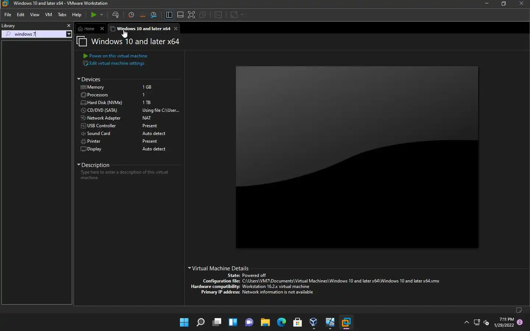This screenshot has height=331, width=530.
Task: Enter full screen mode icon
Action: (191, 15)
